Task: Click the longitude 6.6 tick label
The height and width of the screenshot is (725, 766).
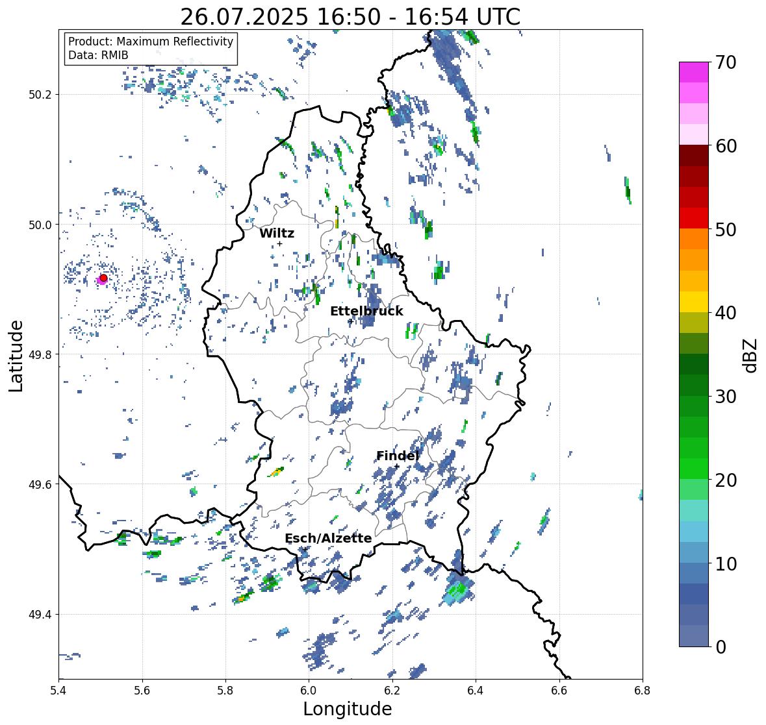Action: [x=559, y=691]
